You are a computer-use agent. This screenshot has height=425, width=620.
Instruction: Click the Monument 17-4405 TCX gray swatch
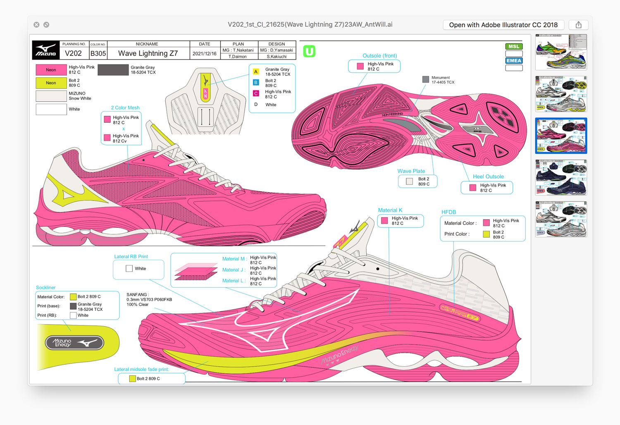(425, 79)
